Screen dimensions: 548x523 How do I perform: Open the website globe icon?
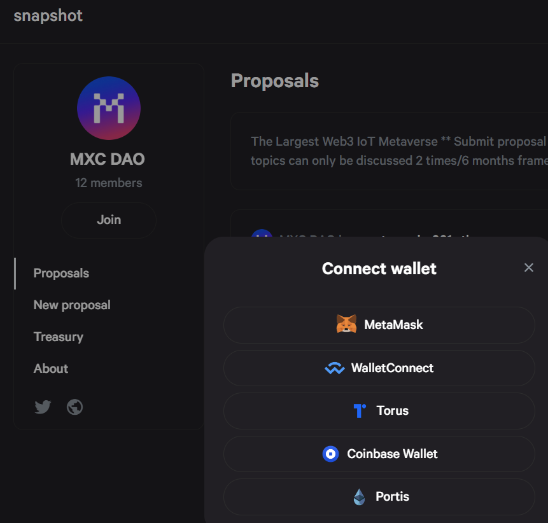(75, 407)
